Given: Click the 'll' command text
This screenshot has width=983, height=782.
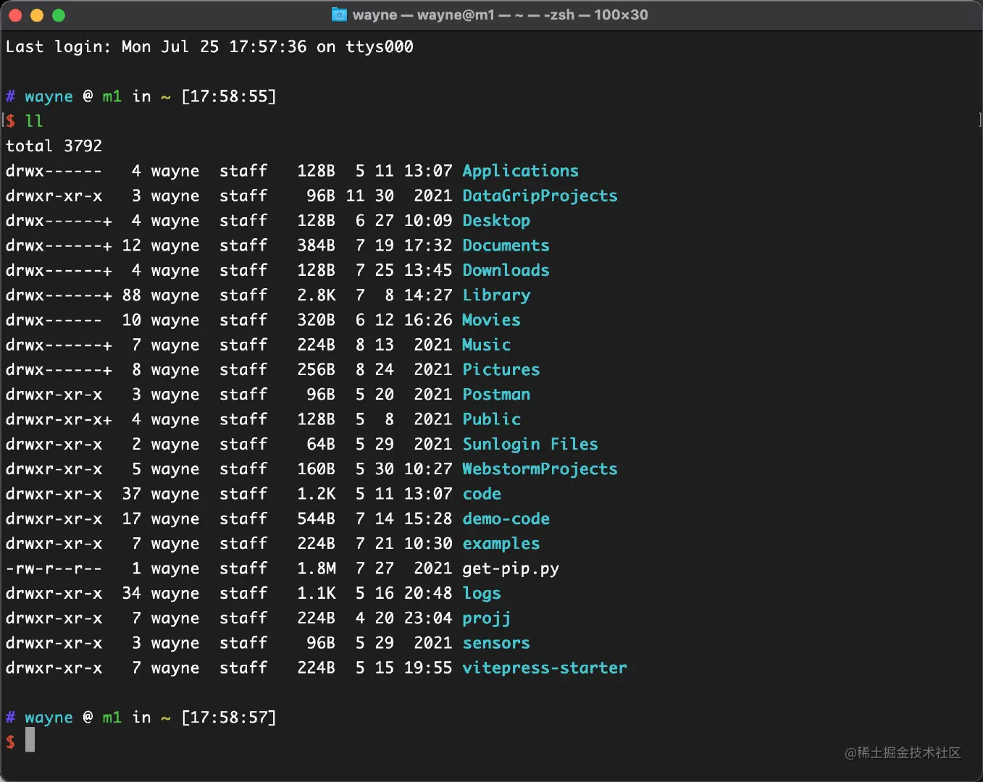Looking at the screenshot, I should (x=34, y=121).
